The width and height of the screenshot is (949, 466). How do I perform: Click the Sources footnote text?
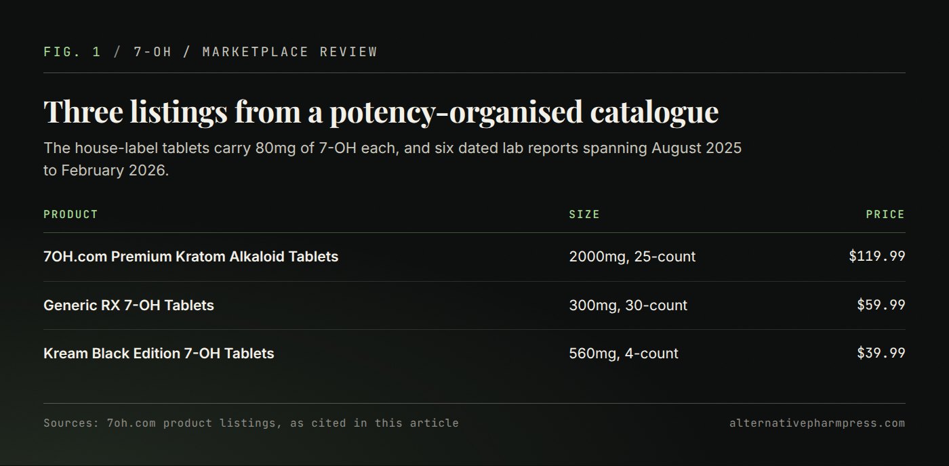251,423
